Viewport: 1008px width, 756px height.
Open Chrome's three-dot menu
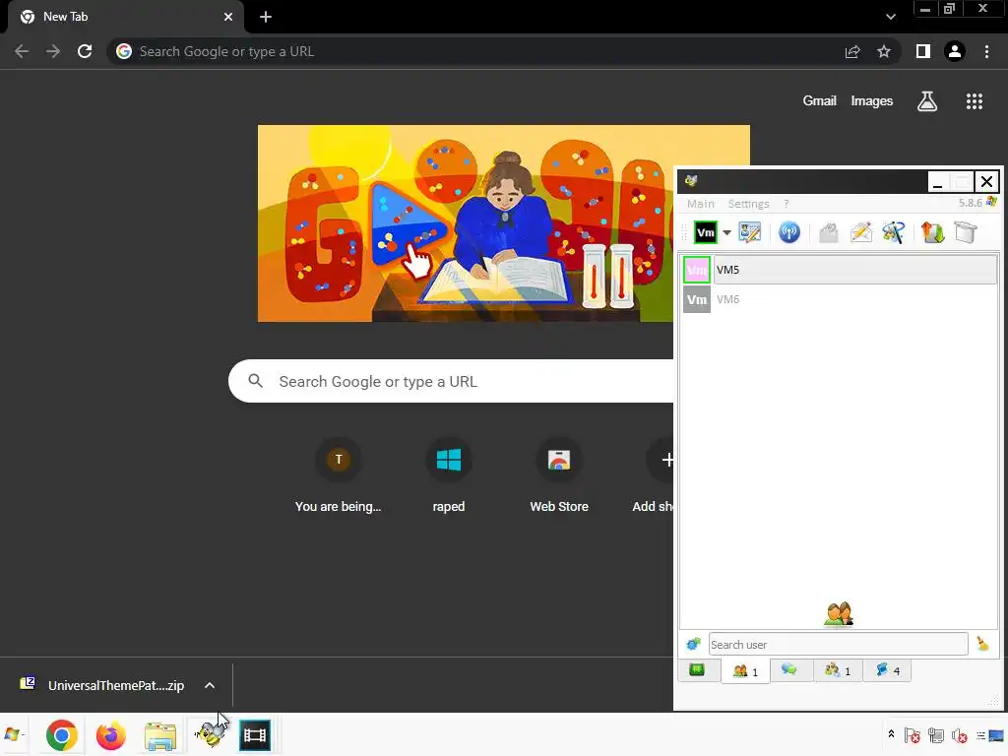(x=986, y=51)
